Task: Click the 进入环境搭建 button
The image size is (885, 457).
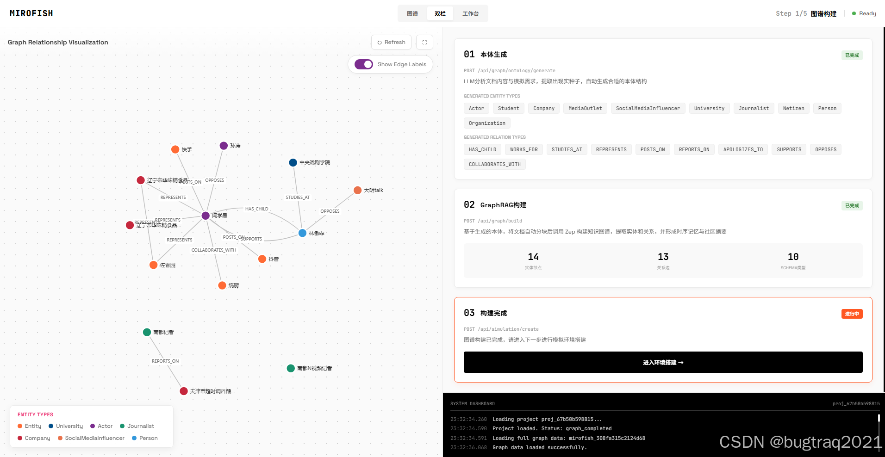Action: tap(663, 362)
